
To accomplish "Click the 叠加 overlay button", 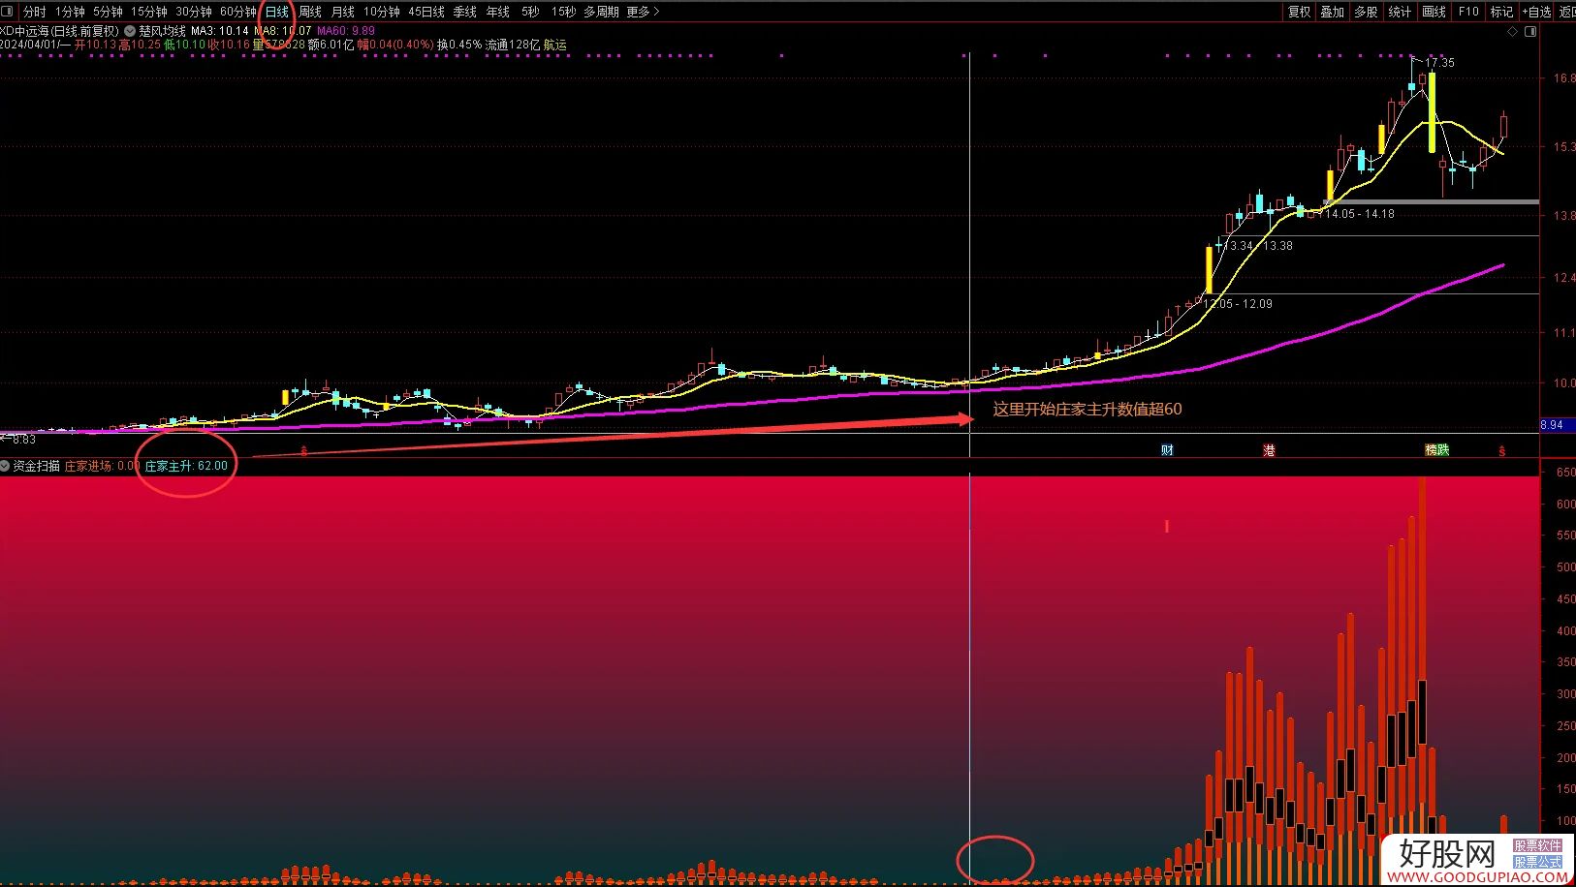I will pyautogui.click(x=1333, y=12).
